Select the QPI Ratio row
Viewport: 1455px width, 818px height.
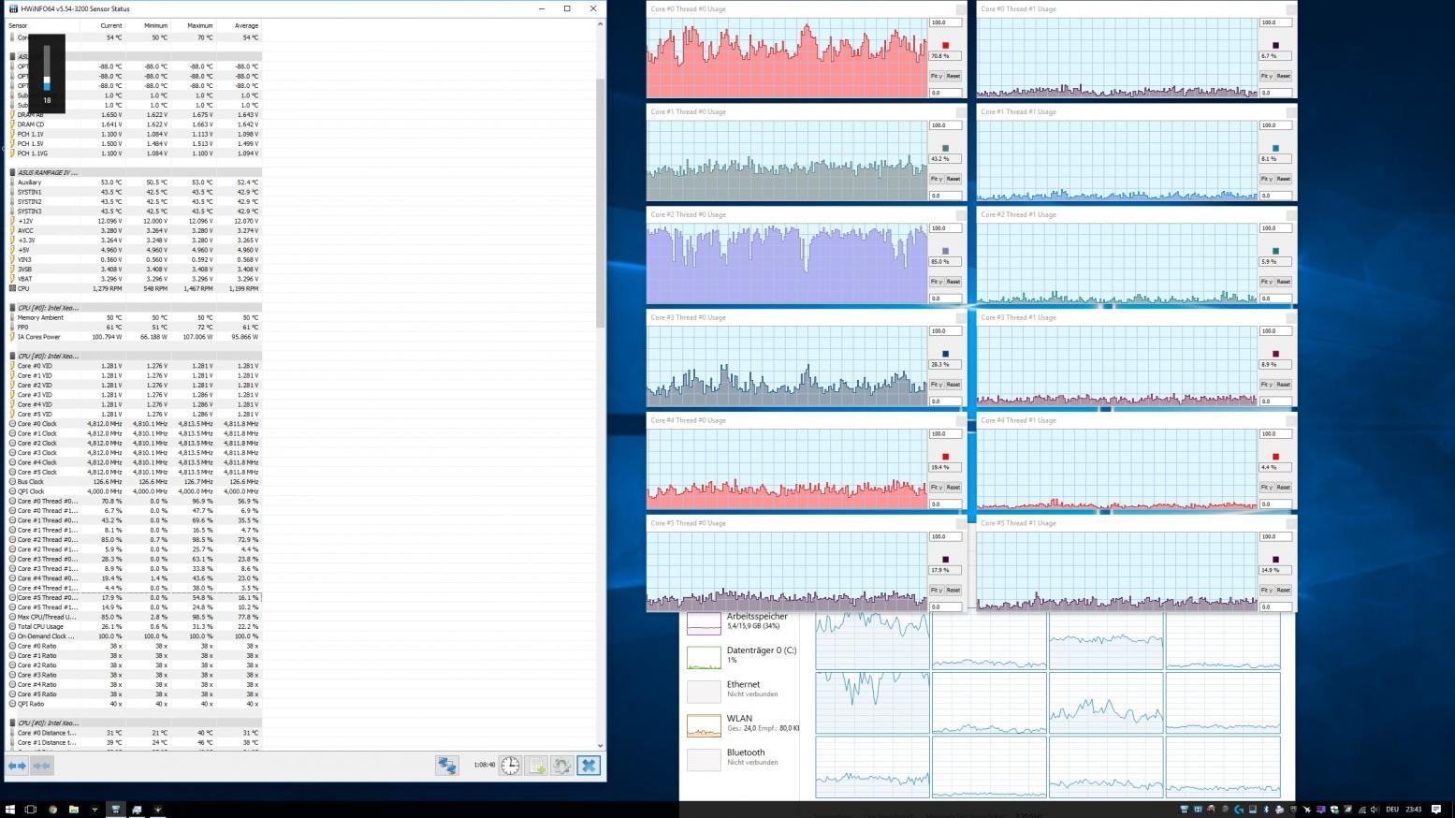point(134,704)
